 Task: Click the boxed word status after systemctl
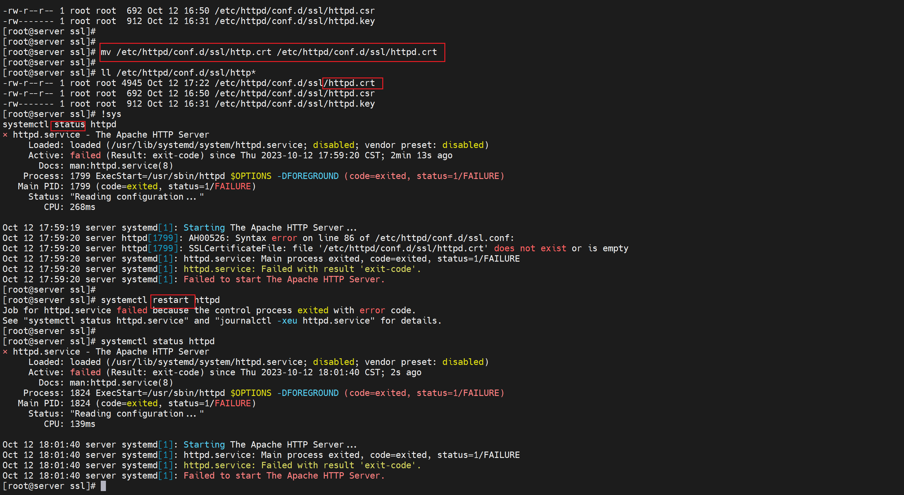point(69,125)
